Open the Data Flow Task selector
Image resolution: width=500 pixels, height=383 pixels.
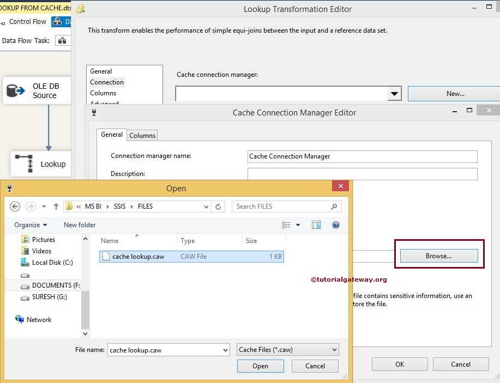point(63,40)
